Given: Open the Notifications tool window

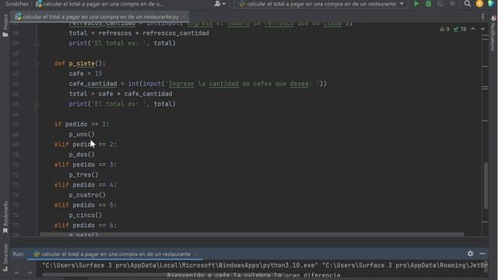Looking at the screenshot, I should pyautogui.click(x=493, y=33).
